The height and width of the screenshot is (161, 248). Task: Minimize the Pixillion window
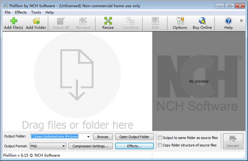(219, 6)
